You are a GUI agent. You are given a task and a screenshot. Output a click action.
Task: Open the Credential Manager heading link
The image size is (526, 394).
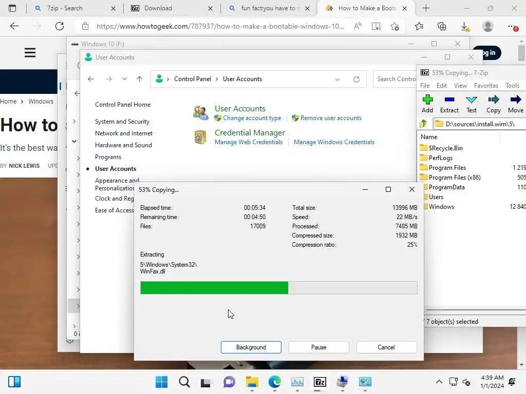coord(250,133)
